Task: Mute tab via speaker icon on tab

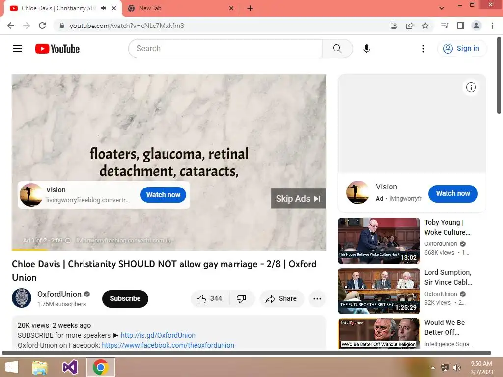Action: point(103,8)
